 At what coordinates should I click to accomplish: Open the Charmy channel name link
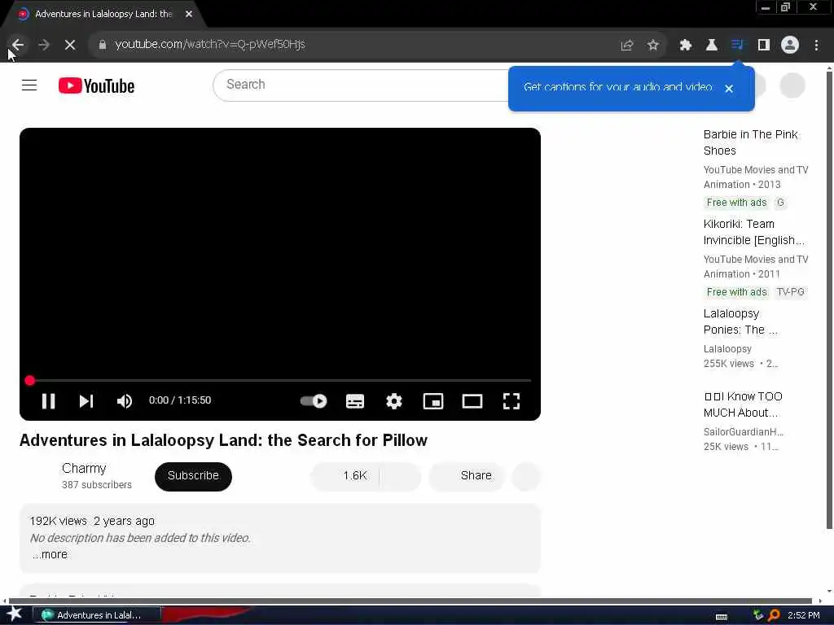click(x=84, y=468)
